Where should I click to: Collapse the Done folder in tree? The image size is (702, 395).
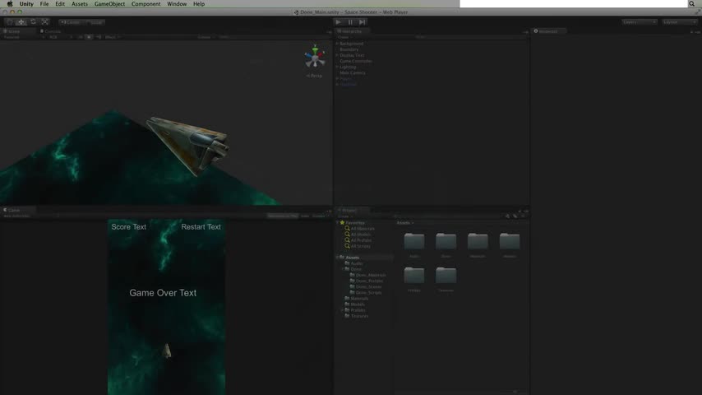point(343,269)
